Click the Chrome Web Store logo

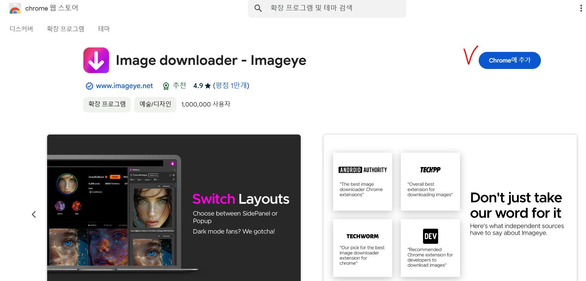coord(15,8)
